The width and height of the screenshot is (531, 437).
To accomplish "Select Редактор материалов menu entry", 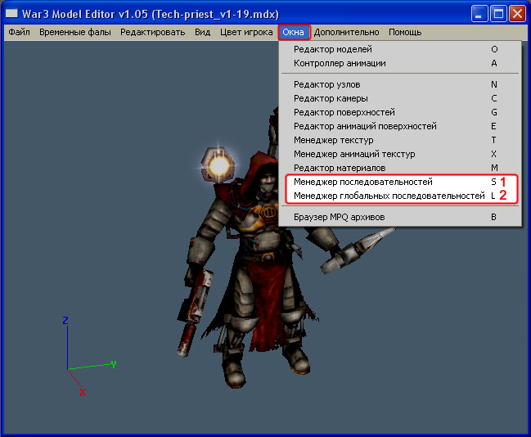I will point(400,168).
